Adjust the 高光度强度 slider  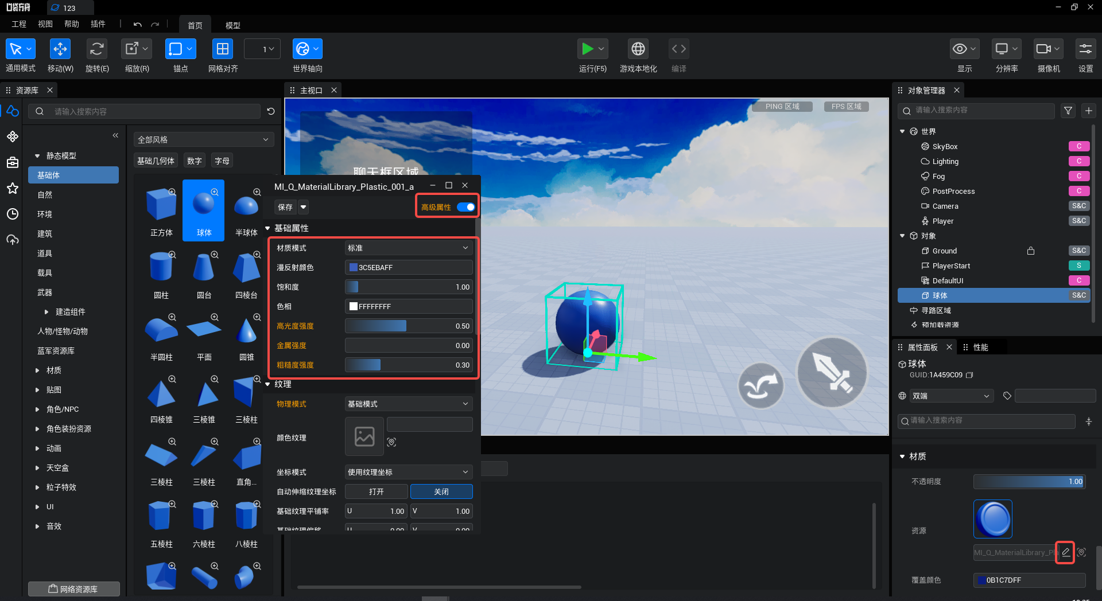tap(409, 326)
